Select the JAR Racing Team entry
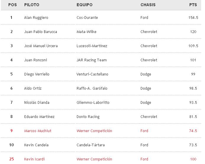Image resolution: width=205 pixels, height=164 pixels. (91, 60)
